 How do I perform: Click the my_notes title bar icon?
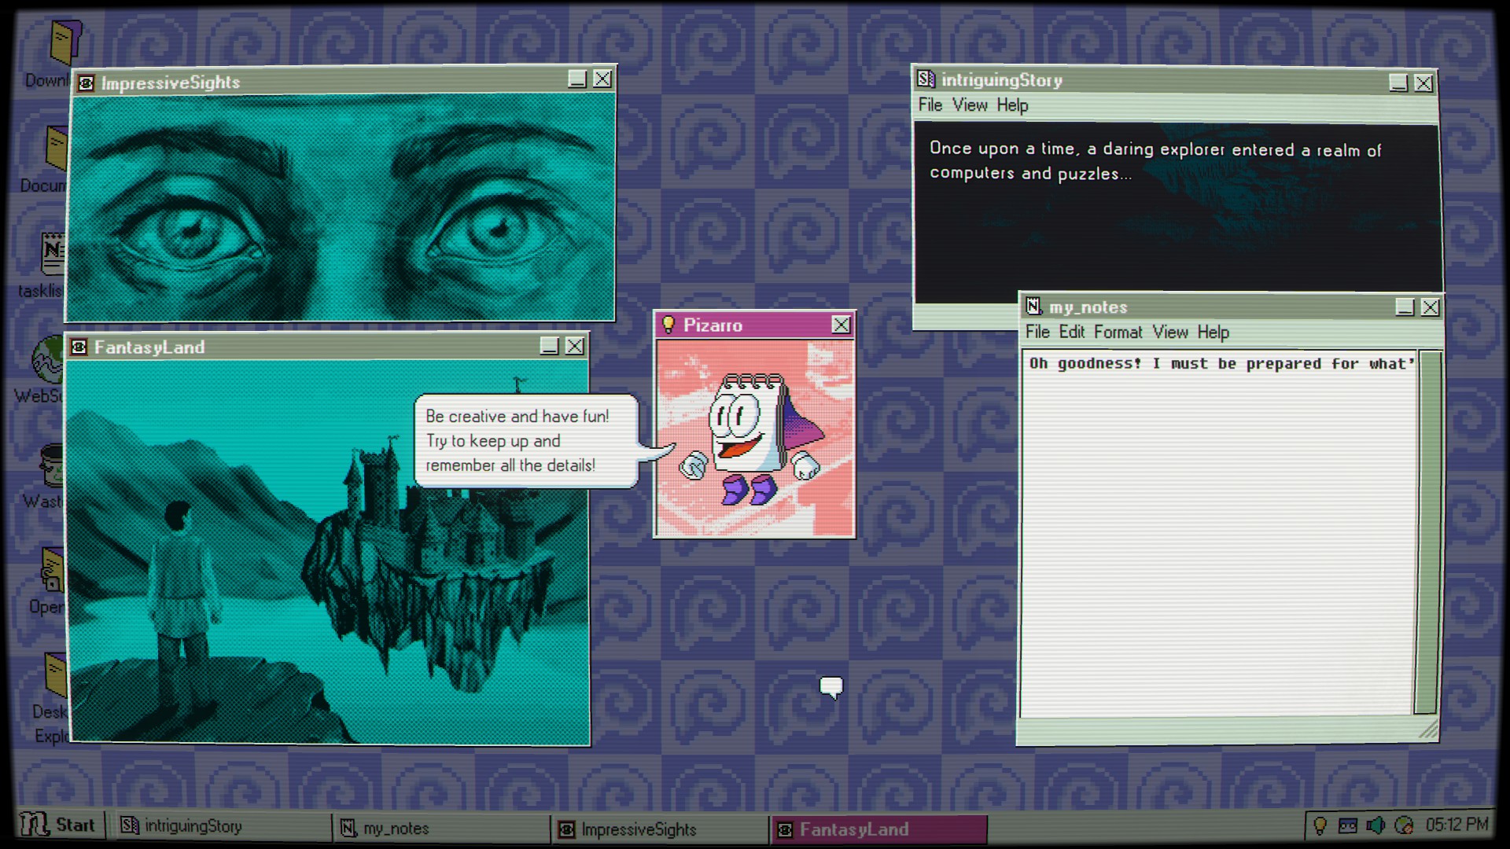[x=1034, y=307]
